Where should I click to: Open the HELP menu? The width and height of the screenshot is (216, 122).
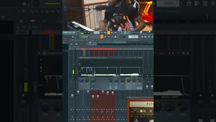pos(74,33)
